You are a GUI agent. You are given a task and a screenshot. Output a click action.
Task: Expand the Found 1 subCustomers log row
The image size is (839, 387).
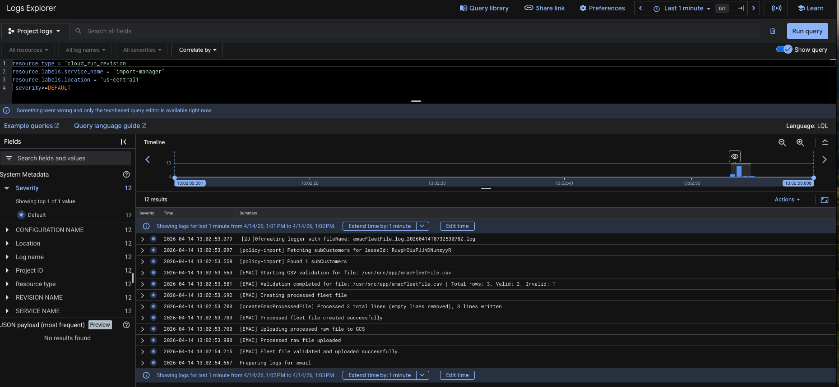click(x=143, y=261)
